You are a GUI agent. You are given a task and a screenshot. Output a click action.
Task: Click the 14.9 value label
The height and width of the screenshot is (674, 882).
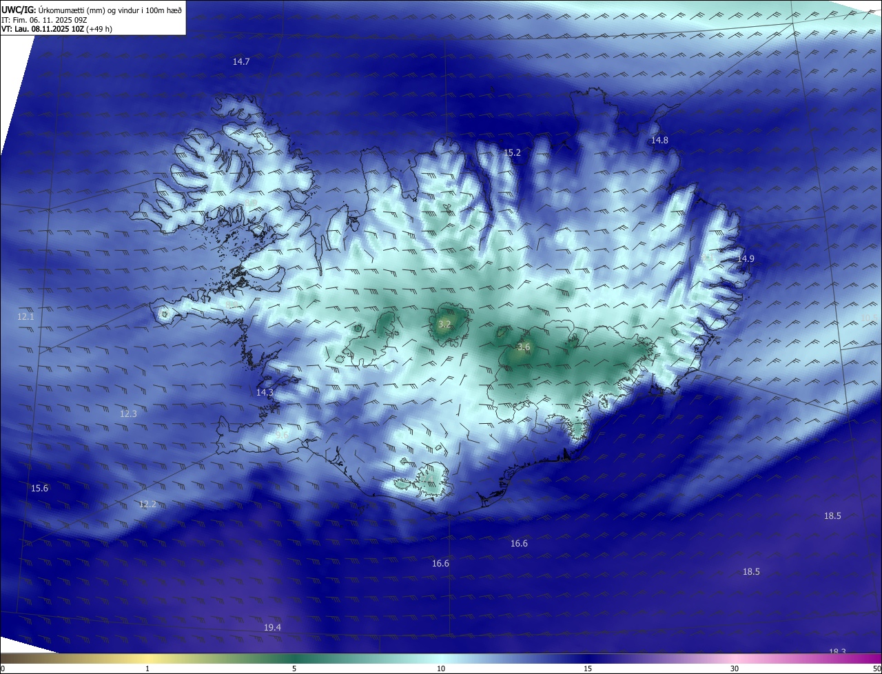[x=746, y=259]
